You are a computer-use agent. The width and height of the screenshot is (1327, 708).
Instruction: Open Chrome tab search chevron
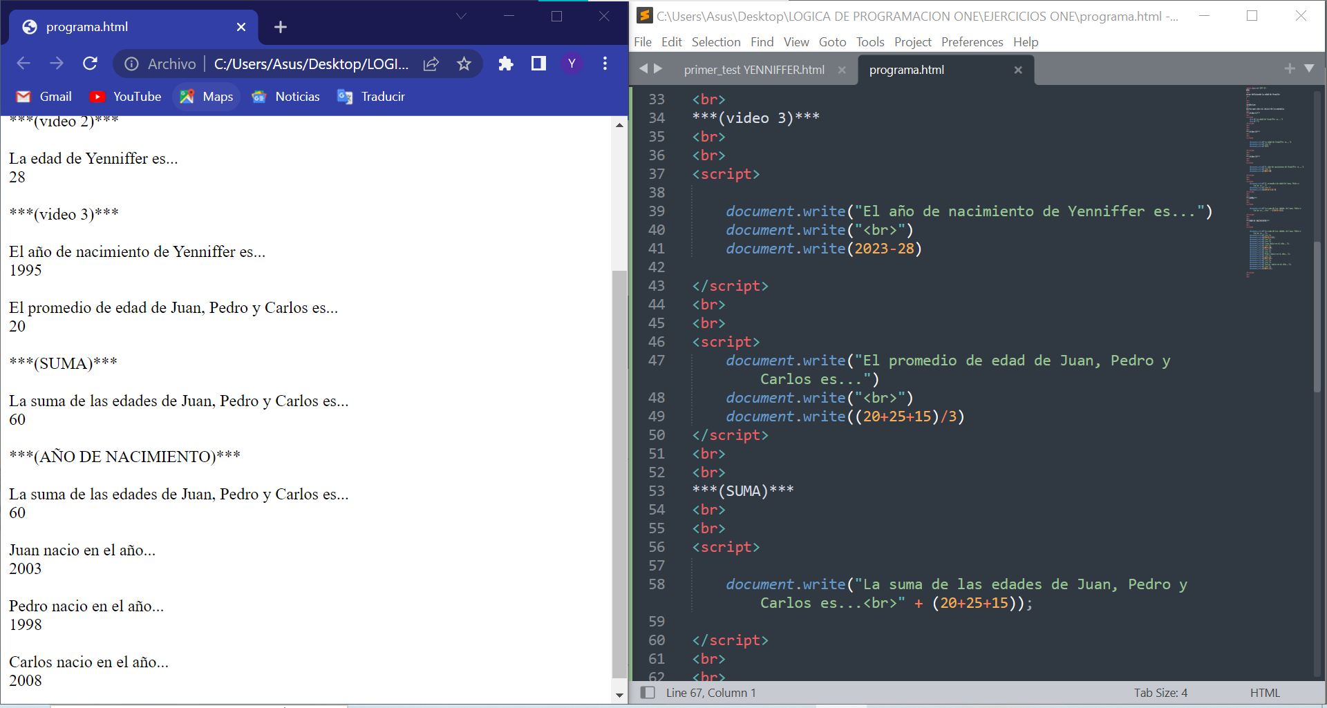(461, 16)
